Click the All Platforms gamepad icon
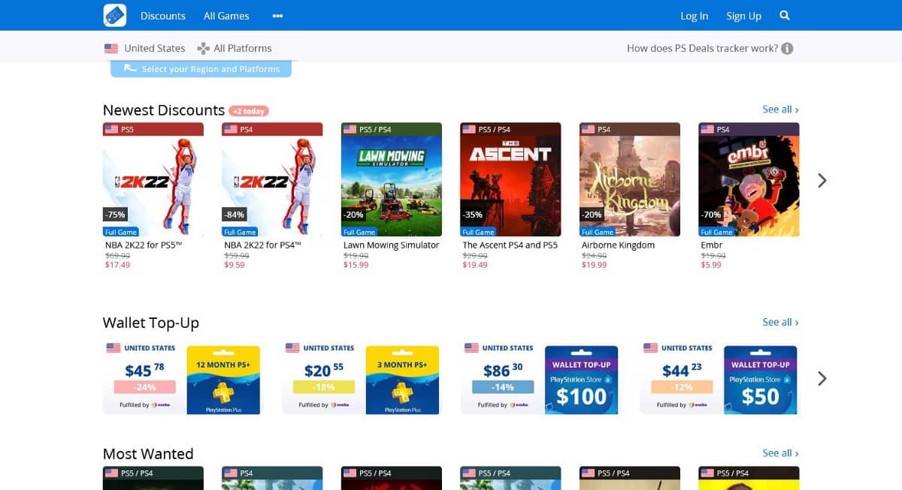This screenshot has width=902, height=490. click(203, 48)
